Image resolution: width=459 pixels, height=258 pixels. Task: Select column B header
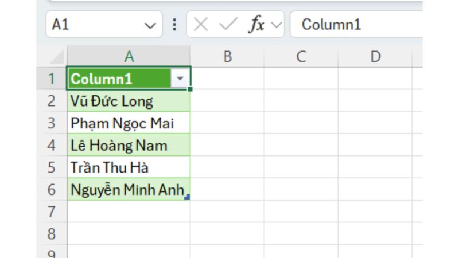coord(227,56)
